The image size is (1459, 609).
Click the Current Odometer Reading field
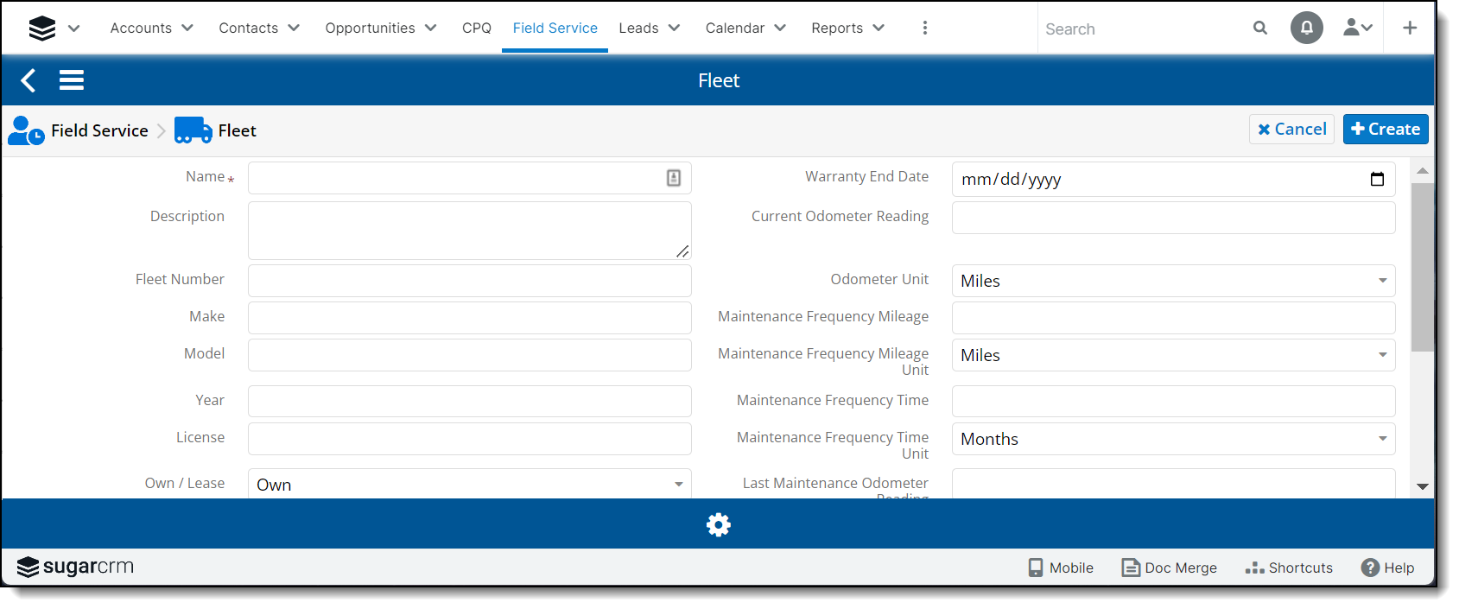[1174, 218]
